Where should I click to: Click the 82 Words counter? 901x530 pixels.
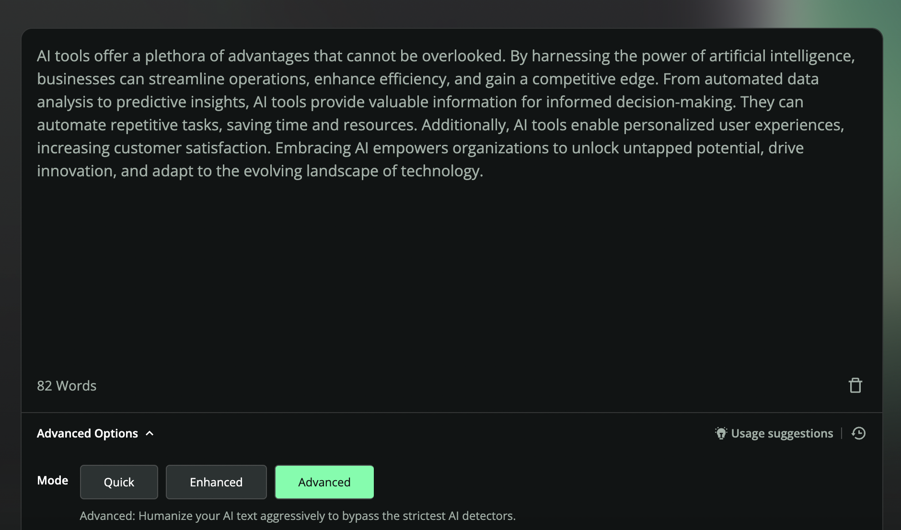click(67, 386)
